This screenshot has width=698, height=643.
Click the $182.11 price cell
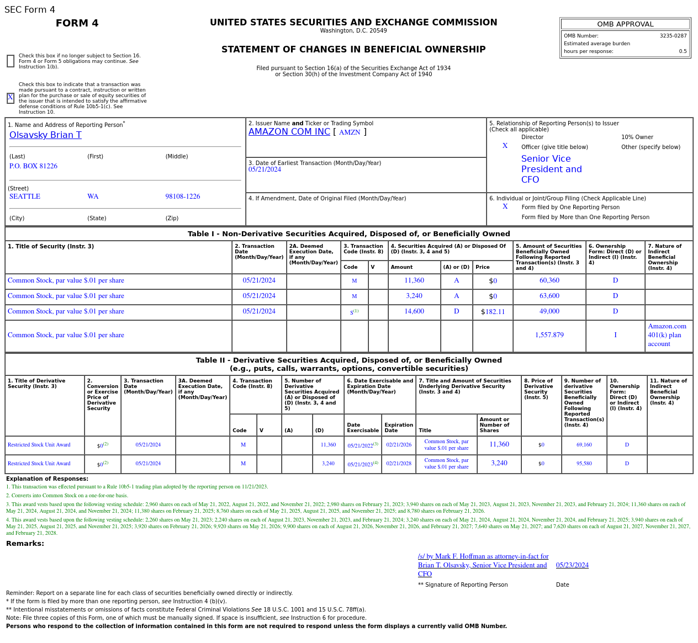[493, 312]
